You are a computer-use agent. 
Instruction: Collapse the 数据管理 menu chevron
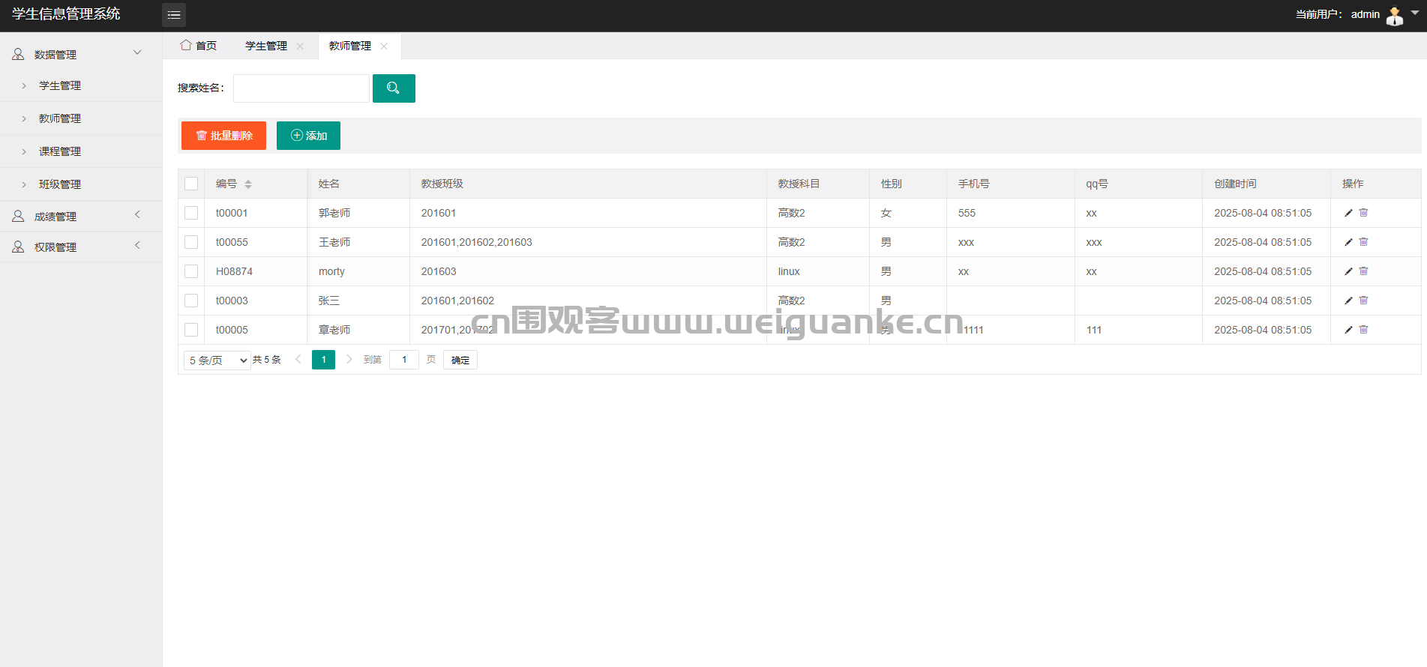[x=137, y=52]
